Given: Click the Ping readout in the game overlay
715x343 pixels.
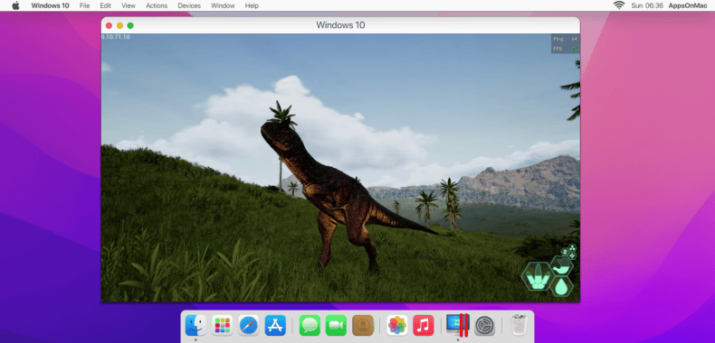Looking at the screenshot, I should click(566, 39).
